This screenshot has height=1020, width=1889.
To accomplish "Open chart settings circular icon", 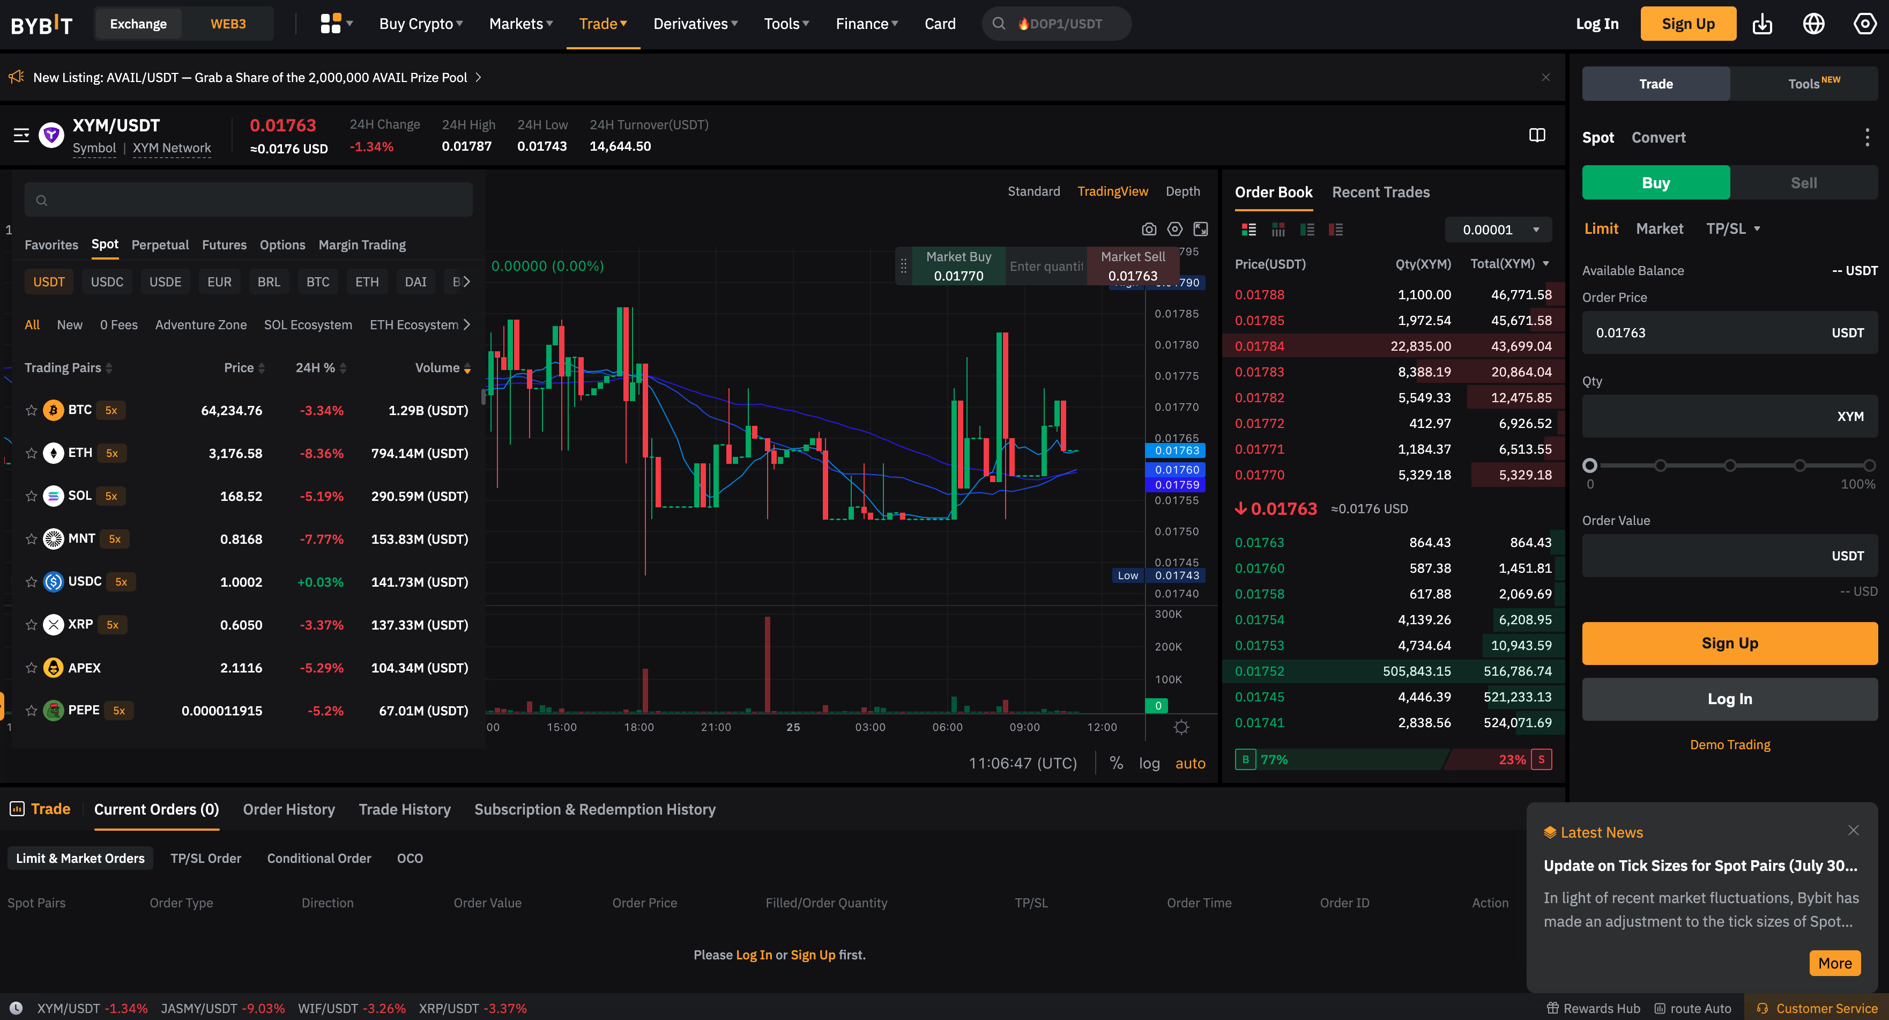I will point(1175,230).
